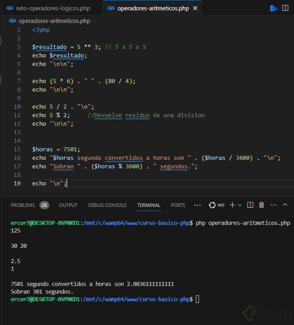Open the OUTPUT panel tab
Image resolution: width=294 pixels, height=325 pixels.
point(68,205)
